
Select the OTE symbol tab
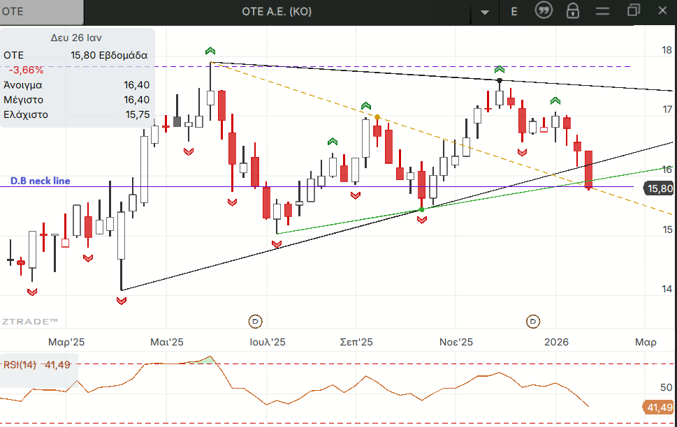(42, 12)
